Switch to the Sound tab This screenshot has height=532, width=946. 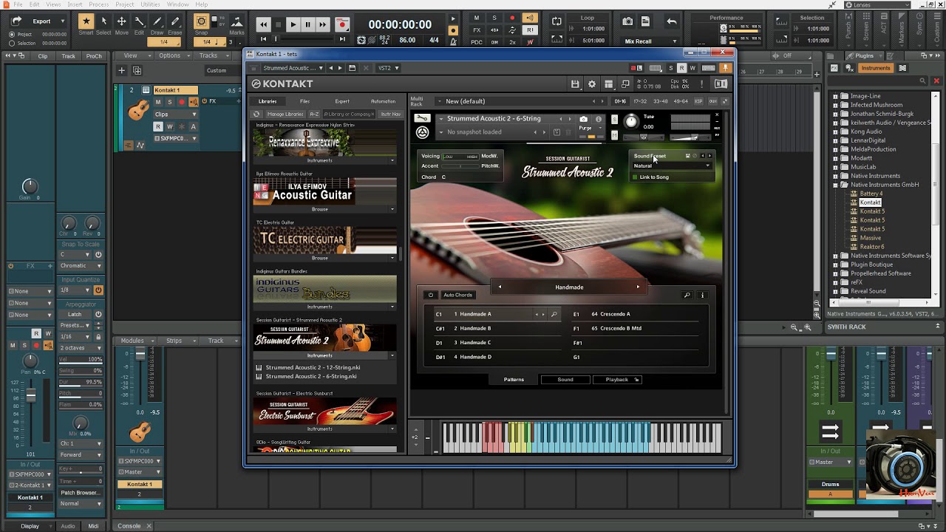coord(565,380)
